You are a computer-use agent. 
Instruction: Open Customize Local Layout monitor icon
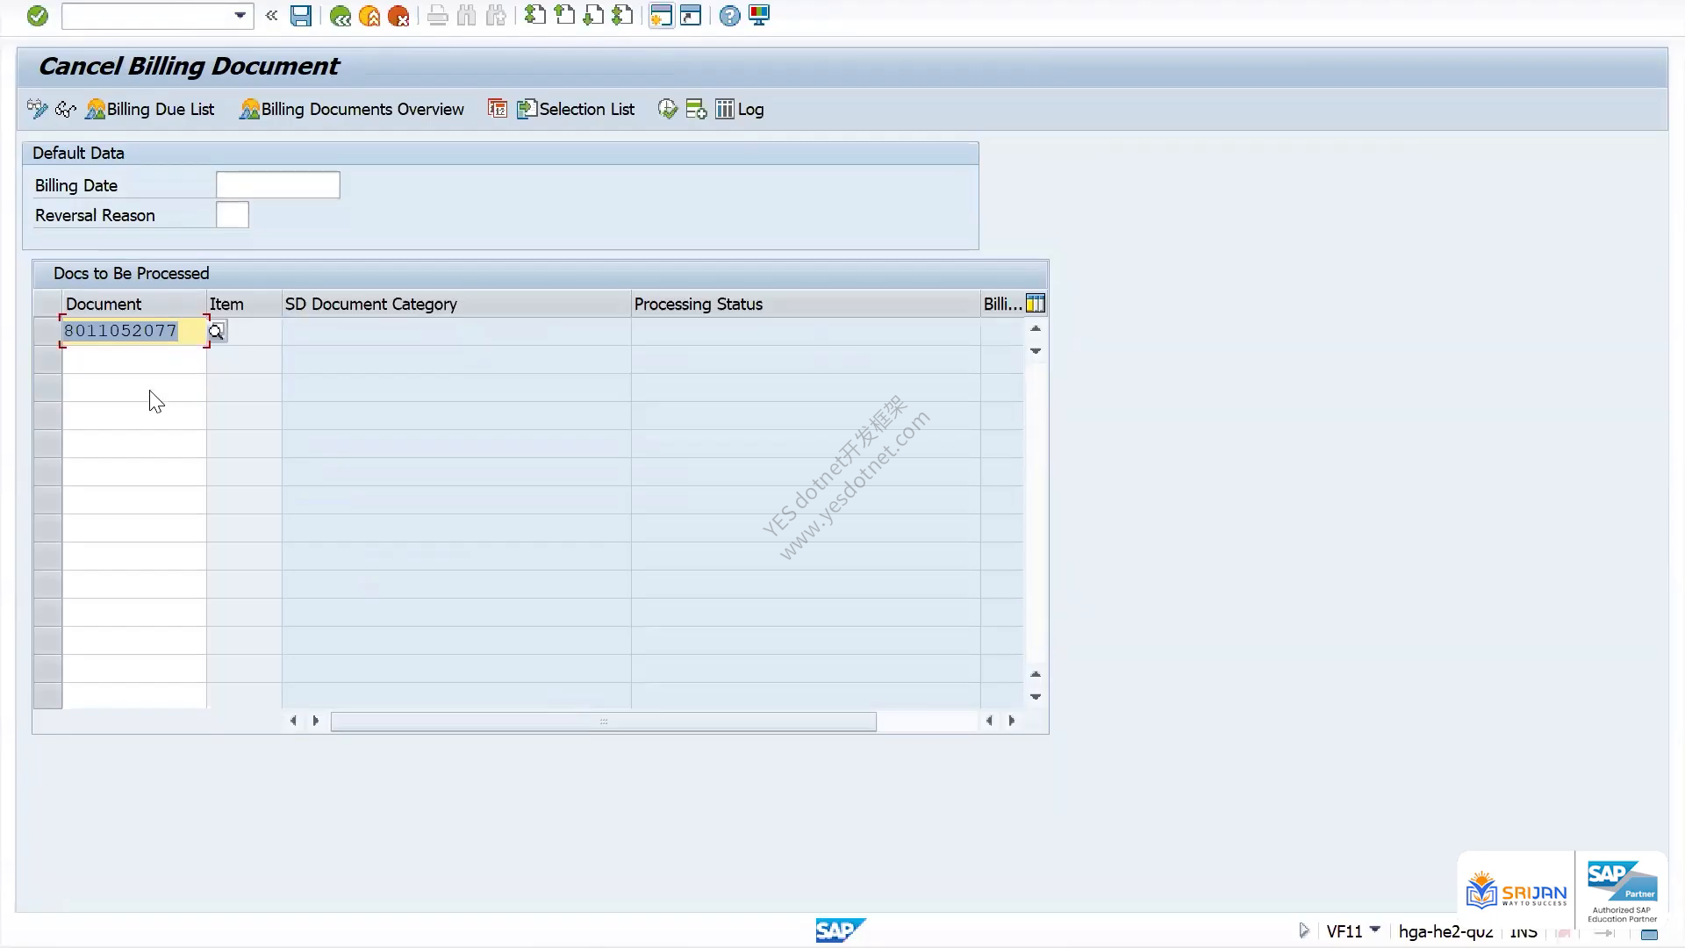point(759,16)
